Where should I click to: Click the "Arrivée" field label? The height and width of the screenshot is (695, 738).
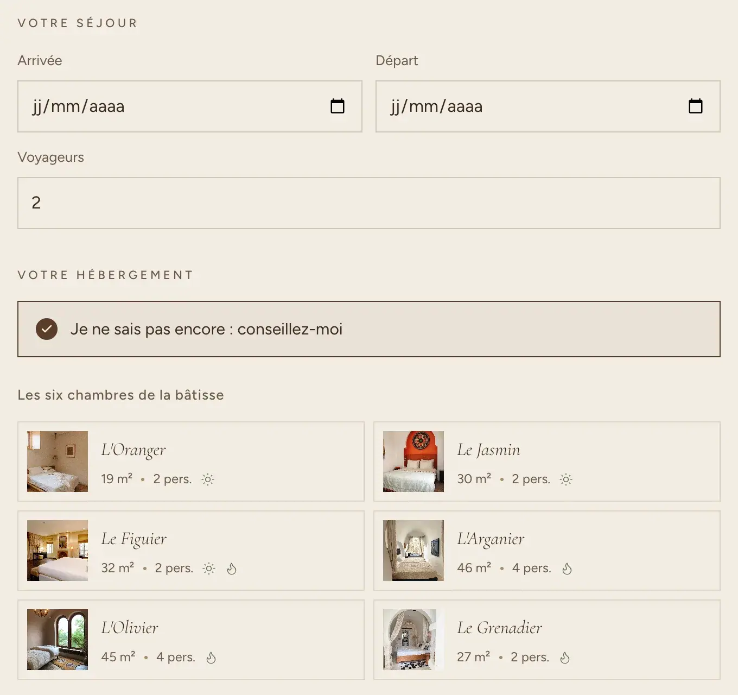point(40,60)
